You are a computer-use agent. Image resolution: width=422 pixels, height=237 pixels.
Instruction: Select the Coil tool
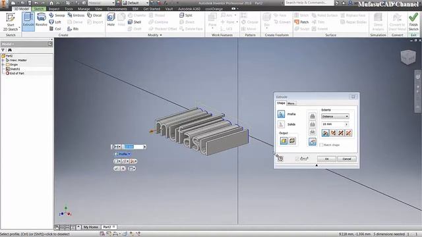(55, 29)
